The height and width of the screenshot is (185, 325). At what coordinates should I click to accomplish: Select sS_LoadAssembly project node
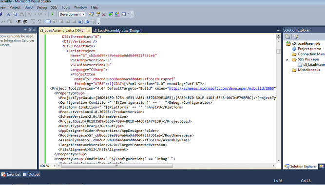tap(306, 43)
